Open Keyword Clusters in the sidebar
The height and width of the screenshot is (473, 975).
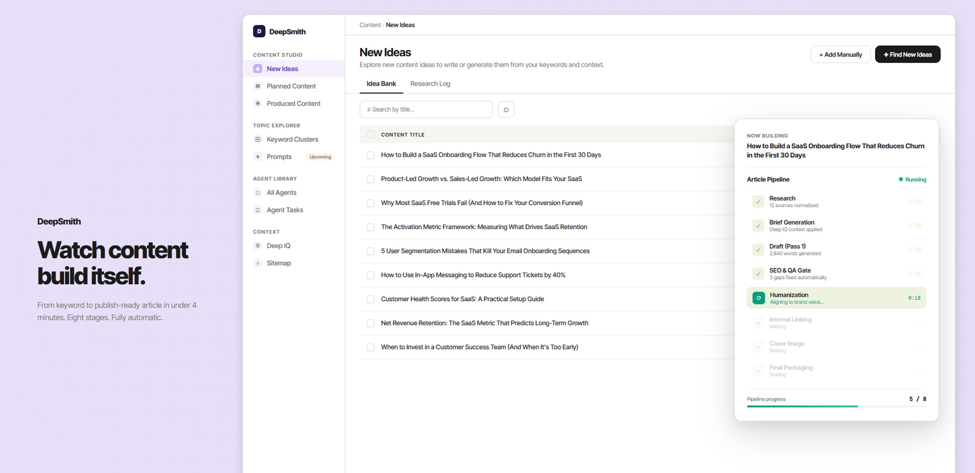tap(294, 139)
